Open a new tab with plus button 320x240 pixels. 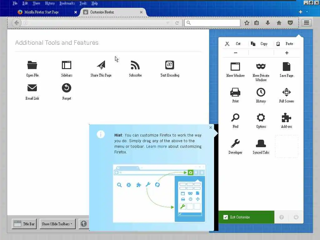[x=300, y=12]
